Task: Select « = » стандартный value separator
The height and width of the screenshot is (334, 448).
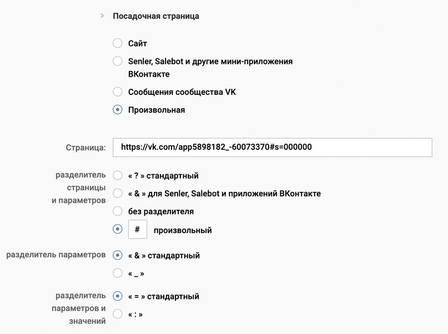Action: [x=117, y=296]
